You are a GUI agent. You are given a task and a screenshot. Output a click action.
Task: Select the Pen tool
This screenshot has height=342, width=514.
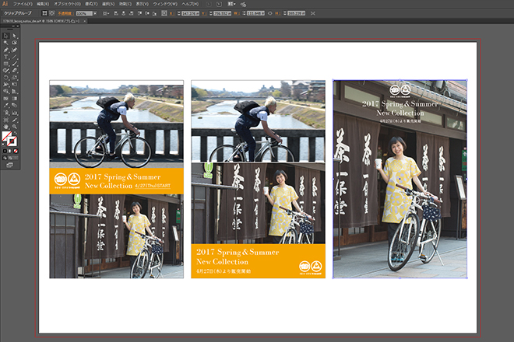coord(5,50)
